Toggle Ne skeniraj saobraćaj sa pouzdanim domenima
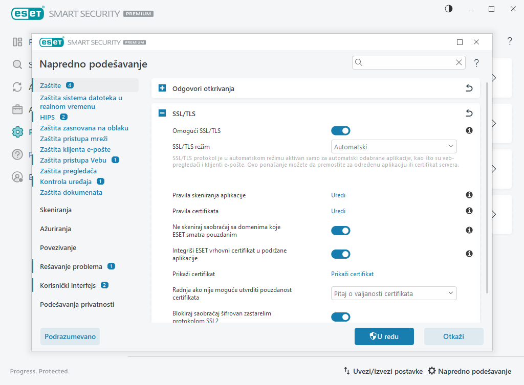The image size is (524, 385). coord(340,231)
